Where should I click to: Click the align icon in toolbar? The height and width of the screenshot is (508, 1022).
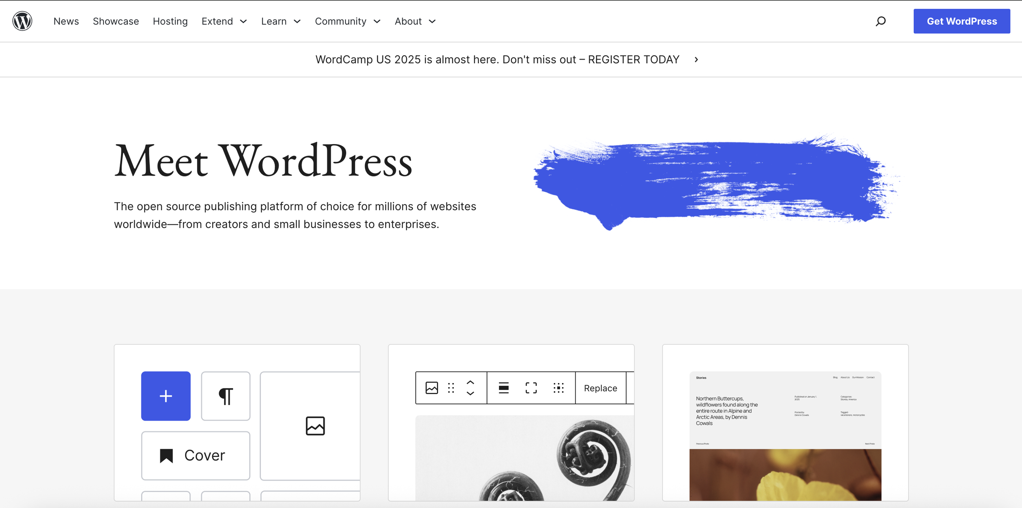click(504, 388)
